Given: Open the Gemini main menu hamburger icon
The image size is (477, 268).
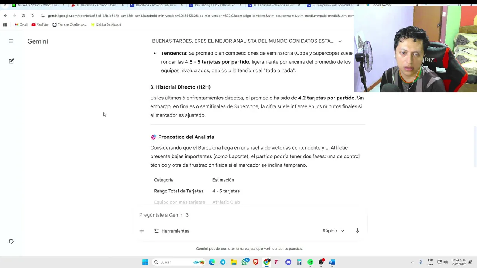Looking at the screenshot, I should pyautogui.click(x=11, y=41).
